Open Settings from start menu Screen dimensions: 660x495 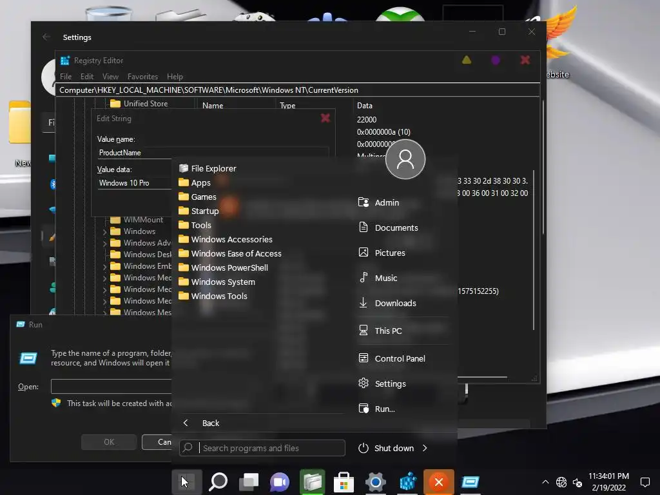click(382, 383)
